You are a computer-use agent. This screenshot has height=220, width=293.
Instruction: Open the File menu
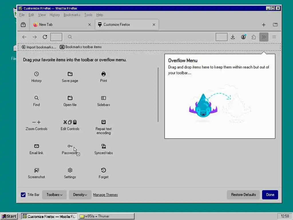click(x=22, y=15)
